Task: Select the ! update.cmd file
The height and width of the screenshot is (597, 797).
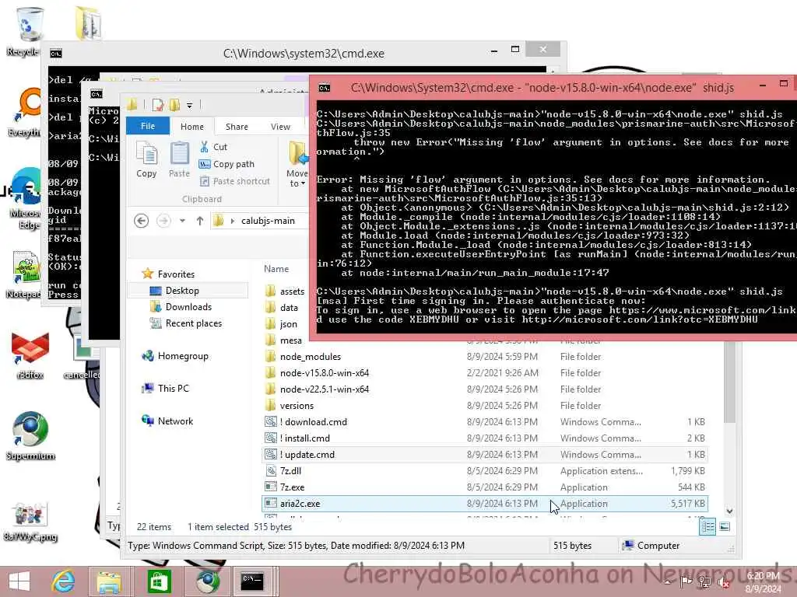Action: point(485,454)
